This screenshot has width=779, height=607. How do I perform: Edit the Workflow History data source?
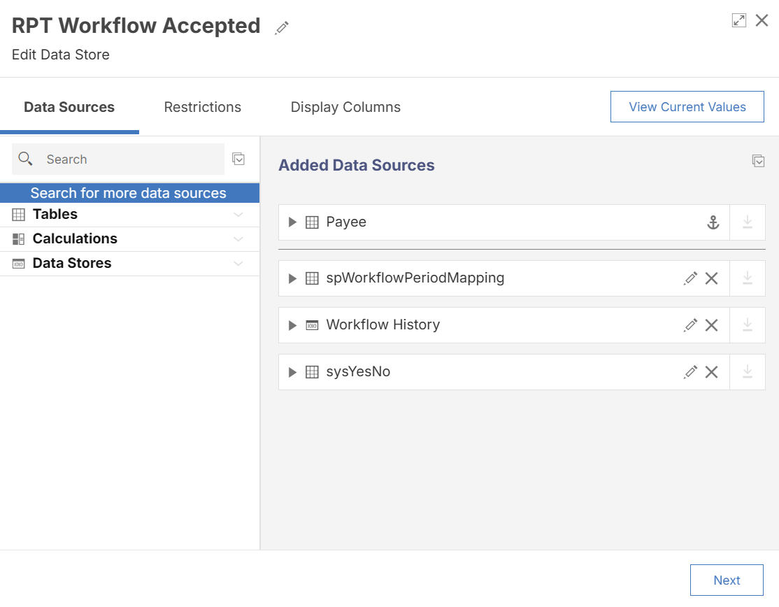(x=690, y=325)
